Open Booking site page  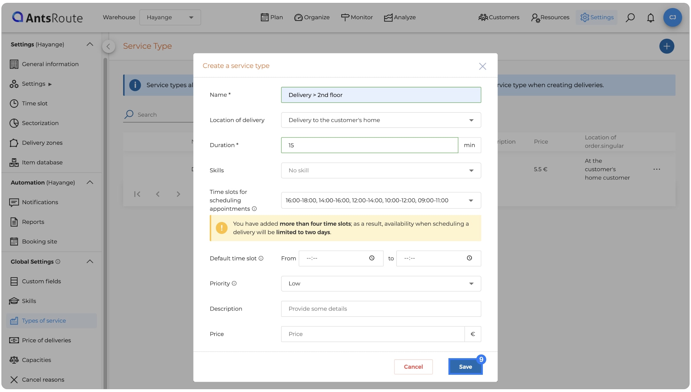point(33,241)
